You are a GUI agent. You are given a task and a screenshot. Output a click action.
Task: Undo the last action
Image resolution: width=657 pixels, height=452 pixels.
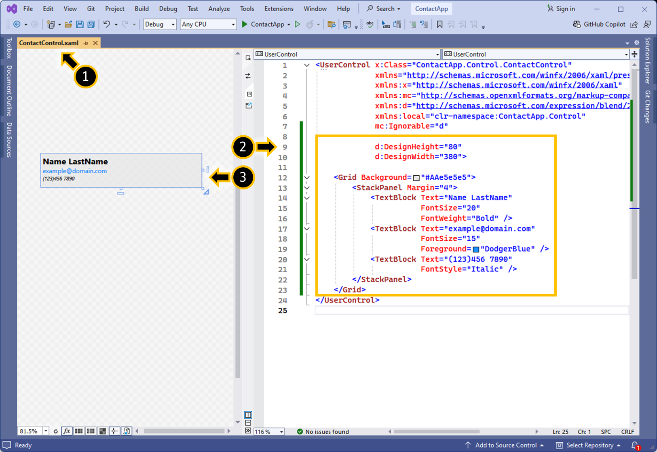(x=107, y=24)
